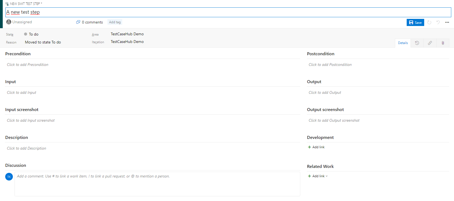Switch to the Attachments paperclip tab
454x201 pixels.
[443, 43]
